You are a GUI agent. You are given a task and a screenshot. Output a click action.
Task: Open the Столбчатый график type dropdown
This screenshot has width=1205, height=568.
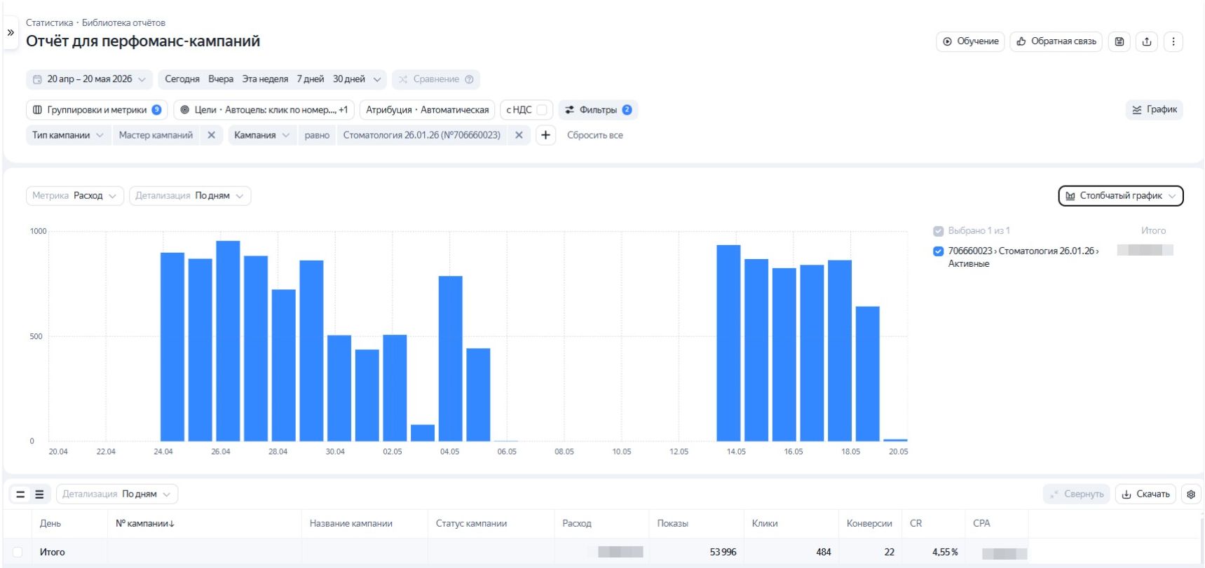(x=1120, y=195)
